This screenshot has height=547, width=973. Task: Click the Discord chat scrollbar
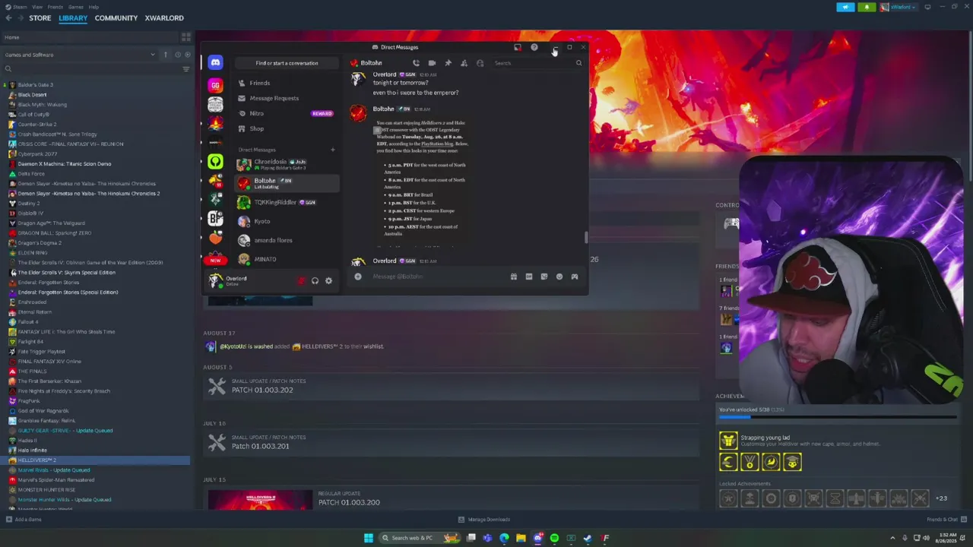coord(585,237)
